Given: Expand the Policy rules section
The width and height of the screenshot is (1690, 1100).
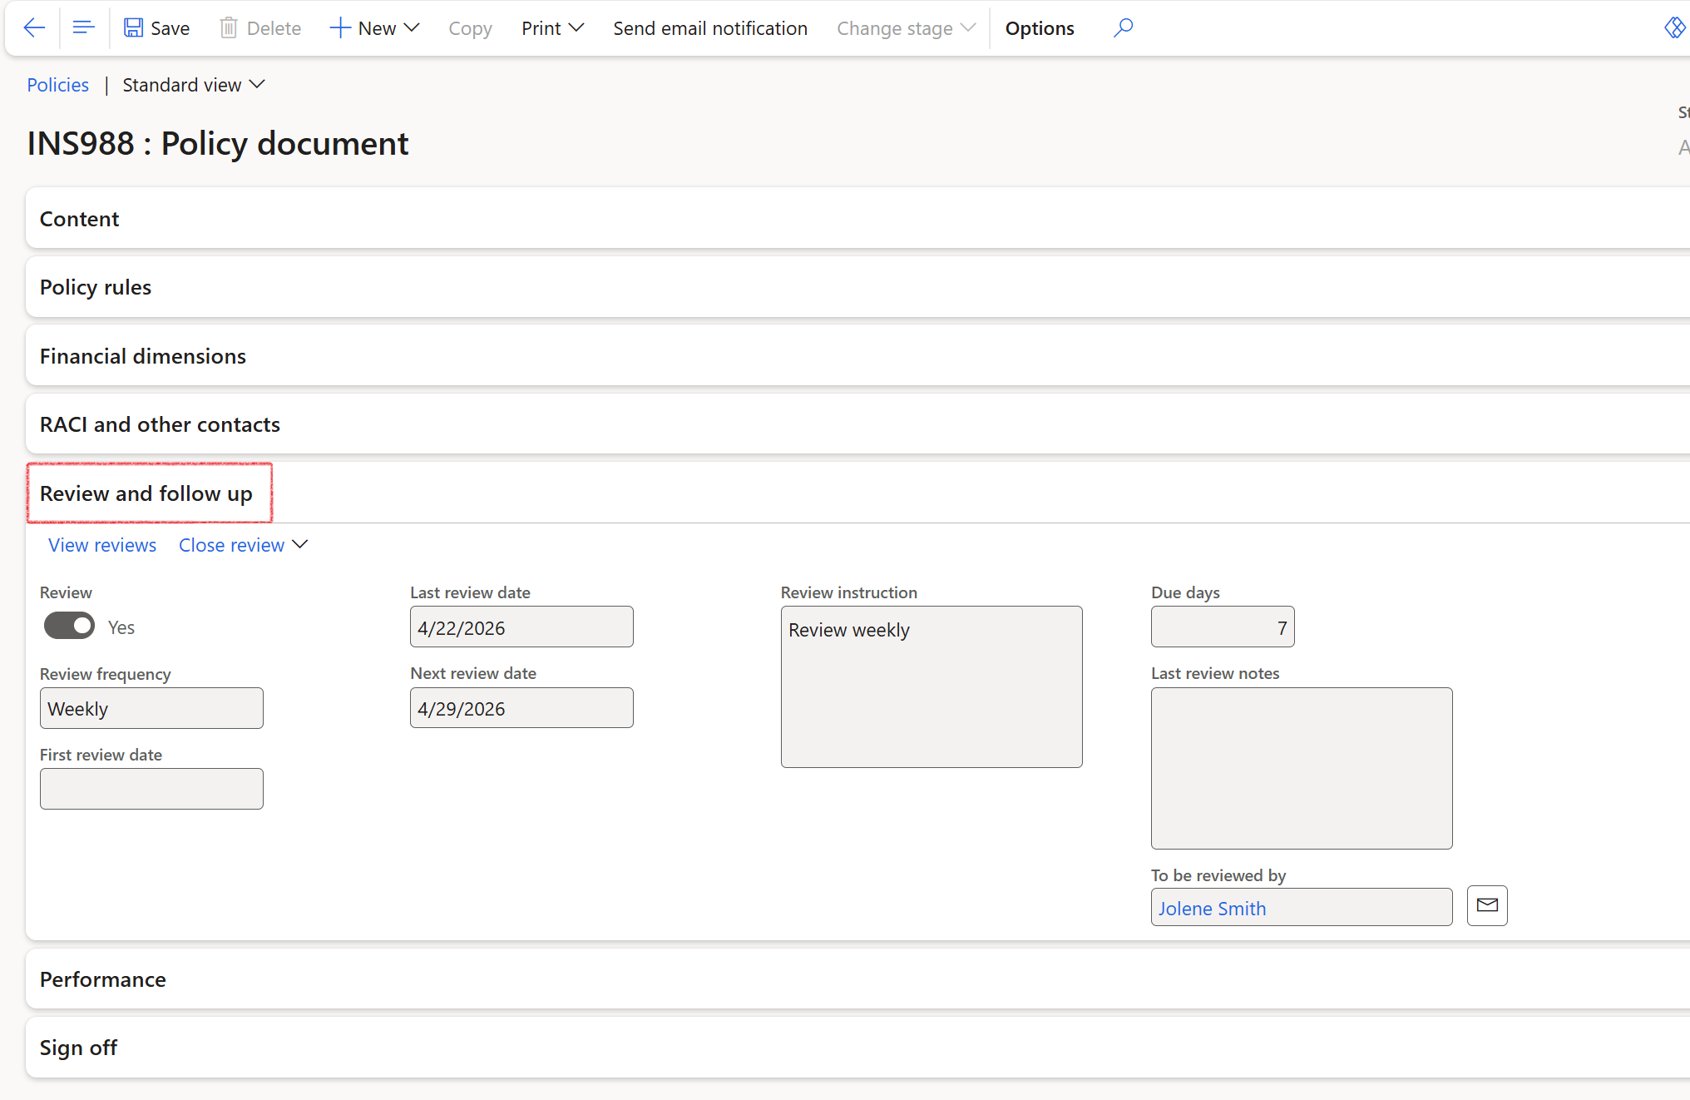Looking at the screenshot, I should pyautogui.click(x=857, y=287).
